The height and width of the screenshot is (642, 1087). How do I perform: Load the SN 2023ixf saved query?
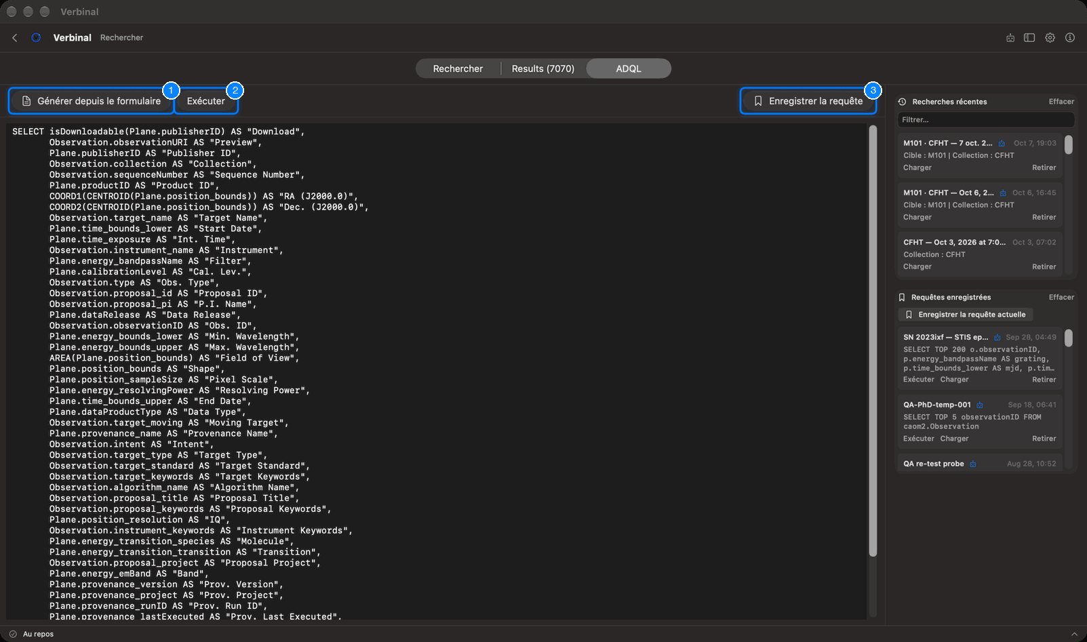tap(954, 380)
